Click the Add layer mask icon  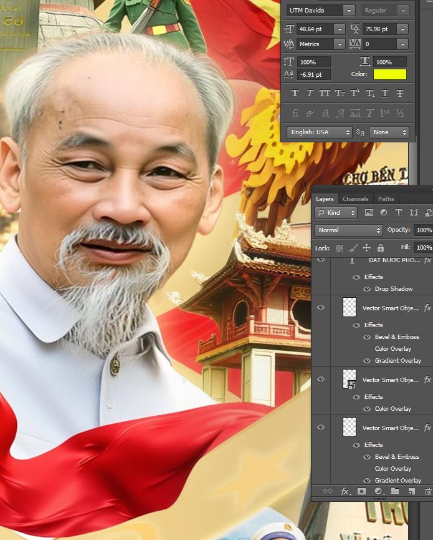point(361,491)
